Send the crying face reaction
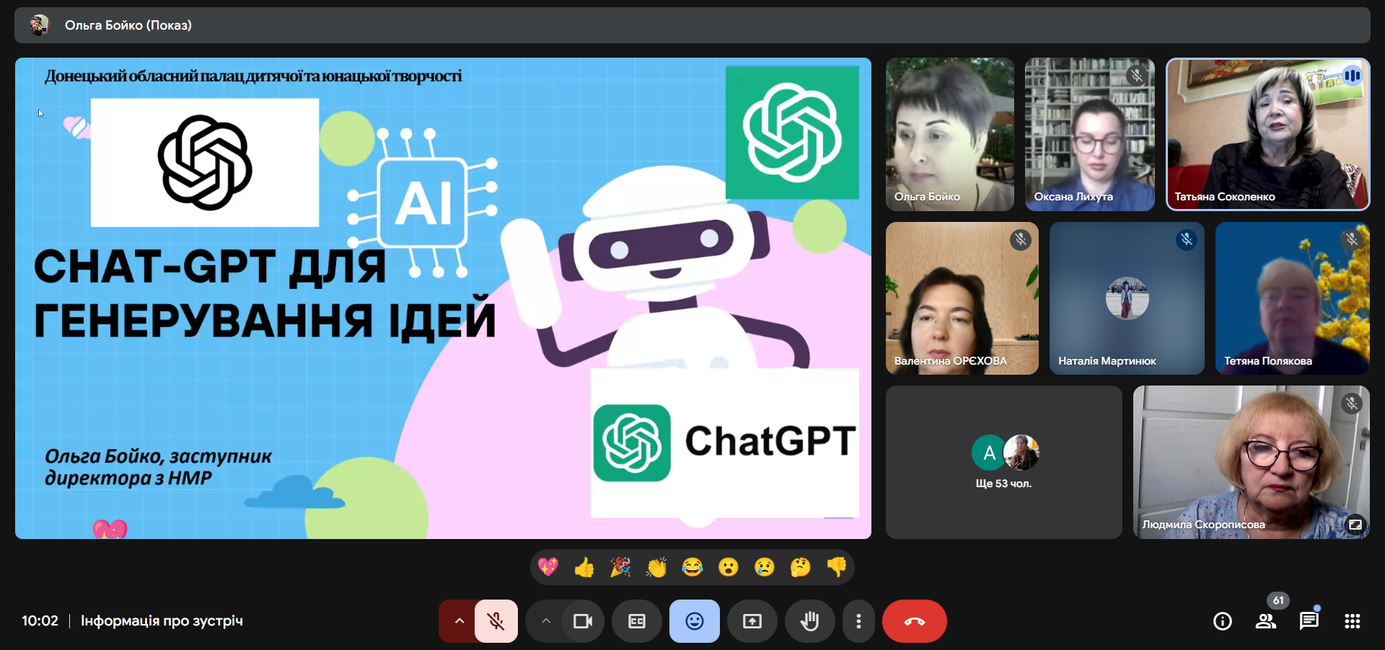This screenshot has width=1385, height=650. (x=765, y=567)
